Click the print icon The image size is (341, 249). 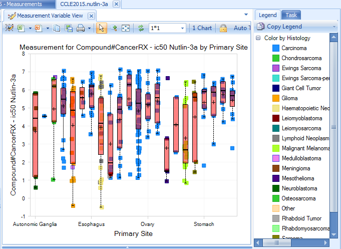coord(81,28)
